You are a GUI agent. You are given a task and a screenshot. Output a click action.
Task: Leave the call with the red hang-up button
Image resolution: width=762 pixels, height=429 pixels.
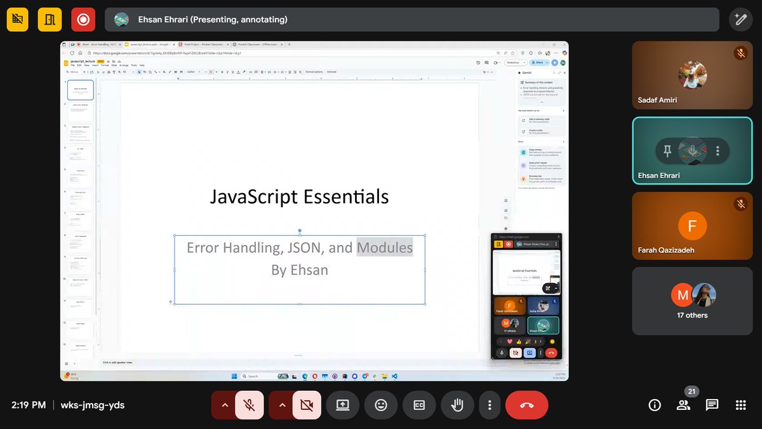coord(526,405)
